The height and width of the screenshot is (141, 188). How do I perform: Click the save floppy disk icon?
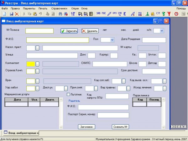pos(11,14)
